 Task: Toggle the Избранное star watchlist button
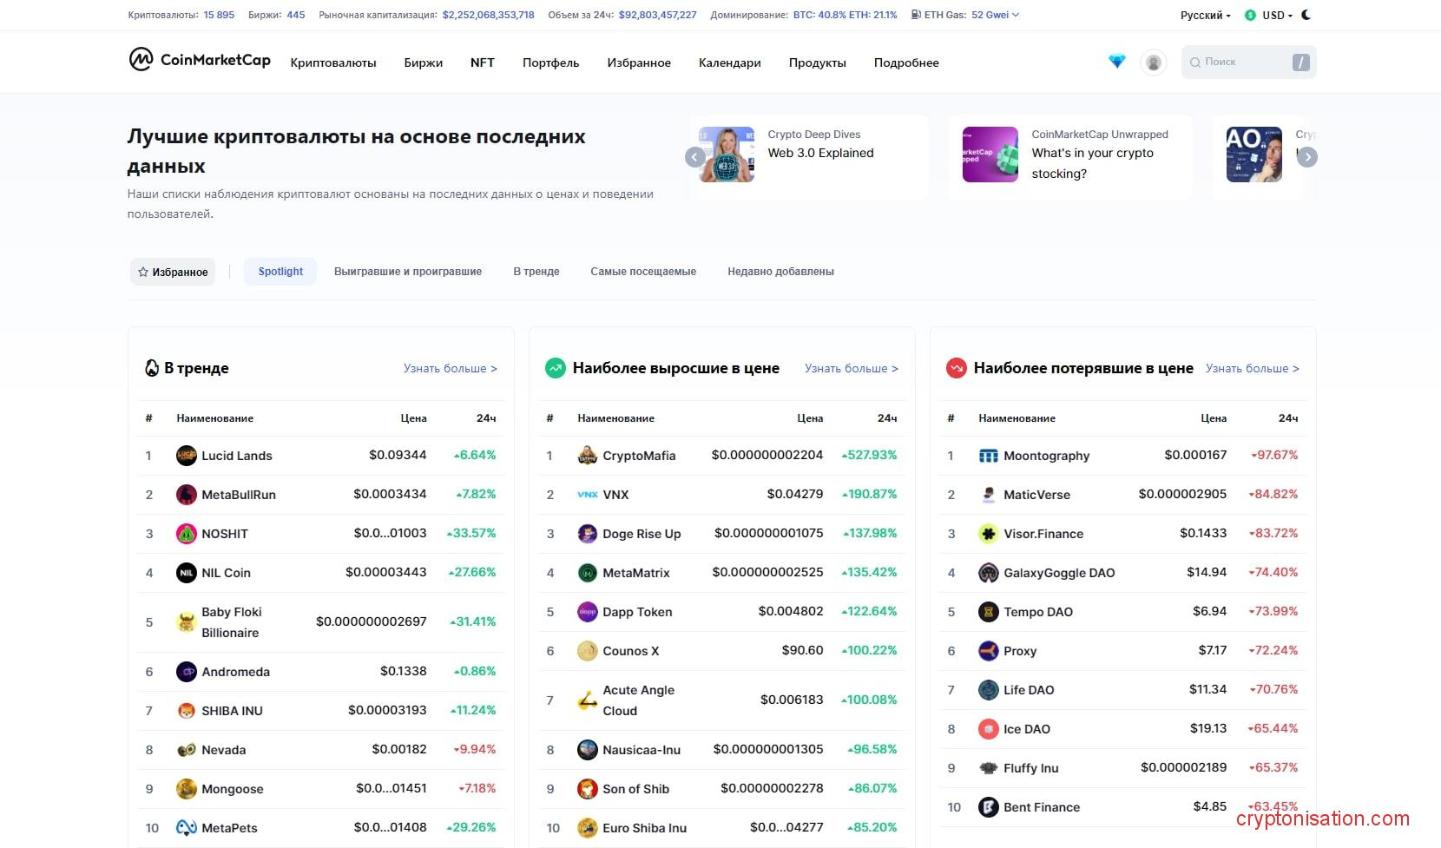point(173,272)
